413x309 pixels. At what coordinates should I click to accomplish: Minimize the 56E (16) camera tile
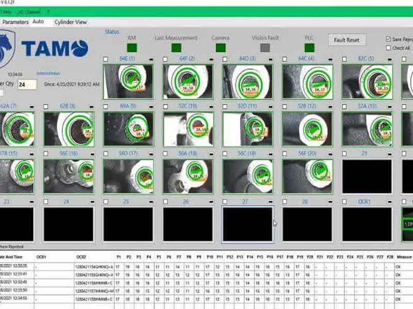[92, 154]
